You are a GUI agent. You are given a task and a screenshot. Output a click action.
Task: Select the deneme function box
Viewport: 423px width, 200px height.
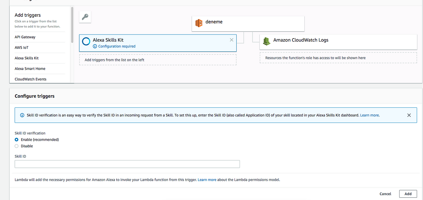coord(248,23)
